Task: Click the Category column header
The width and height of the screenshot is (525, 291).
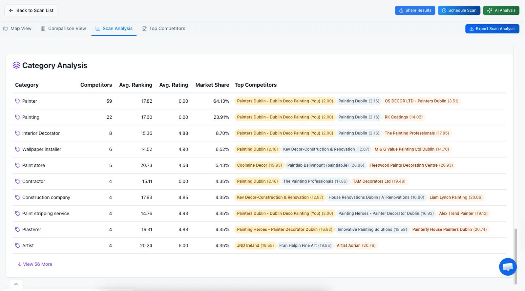Action: pyautogui.click(x=27, y=85)
